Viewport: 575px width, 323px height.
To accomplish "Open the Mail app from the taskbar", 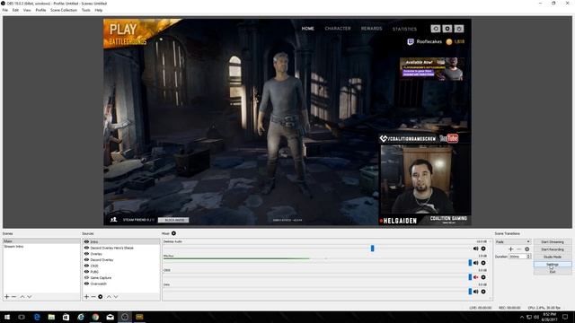I will [110, 317].
